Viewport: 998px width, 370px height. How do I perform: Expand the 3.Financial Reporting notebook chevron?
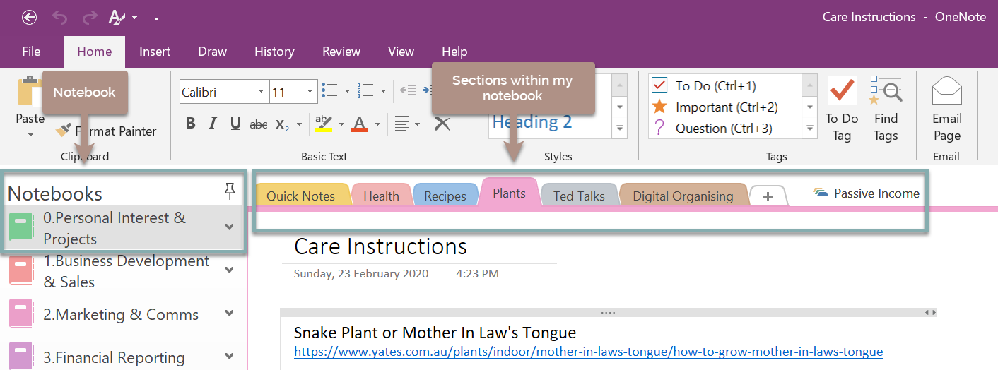pos(229,357)
